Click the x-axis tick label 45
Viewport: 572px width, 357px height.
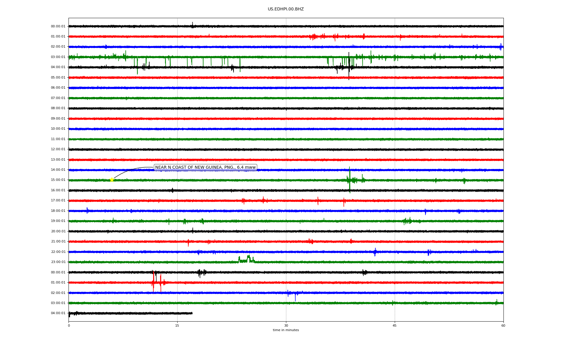pos(395,325)
